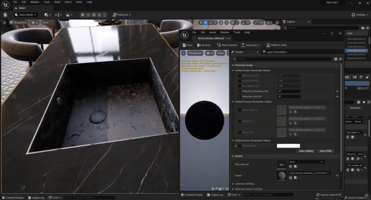Uncheck the Reflection_Level parameter checkbox

[239, 96]
